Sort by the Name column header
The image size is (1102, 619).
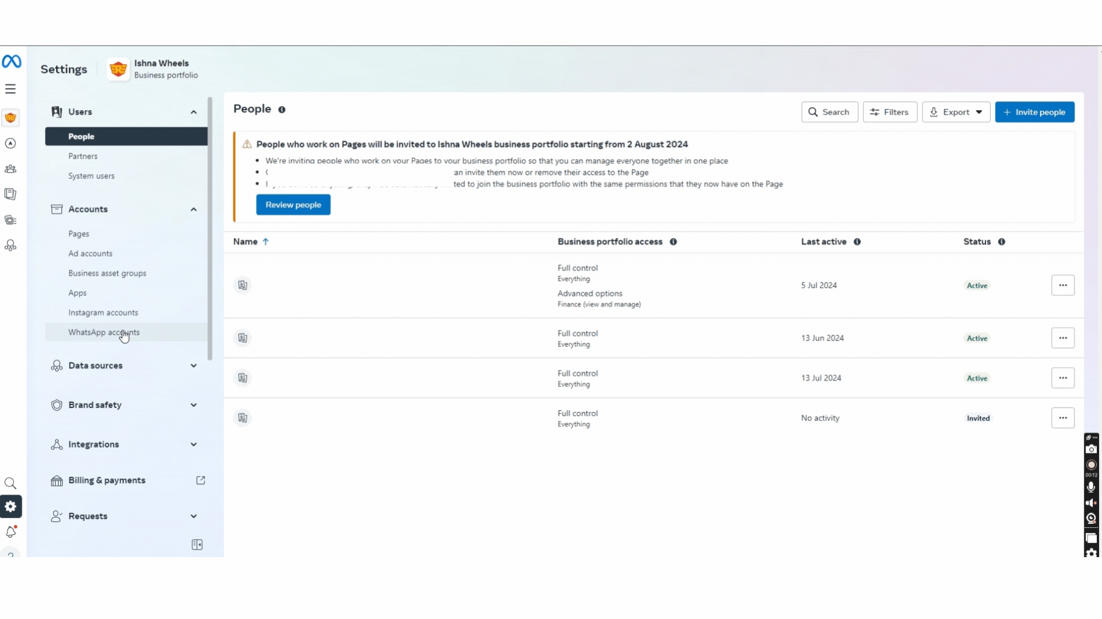click(246, 242)
